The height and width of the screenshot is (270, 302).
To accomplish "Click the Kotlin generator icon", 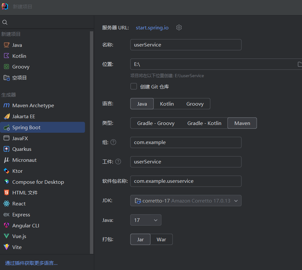I will tap(6, 56).
